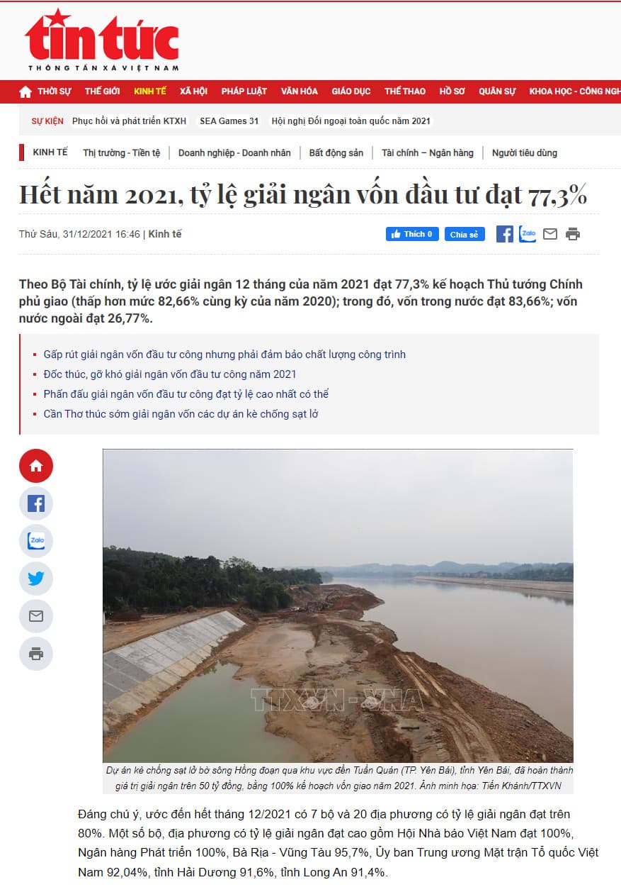621x887 pixels.
Task: Click the Facebook Thích like button
Action: tap(412, 234)
